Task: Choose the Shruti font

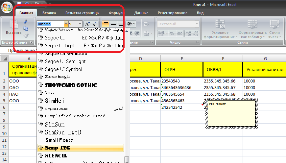Action: pyautogui.click(x=81, y=92)
